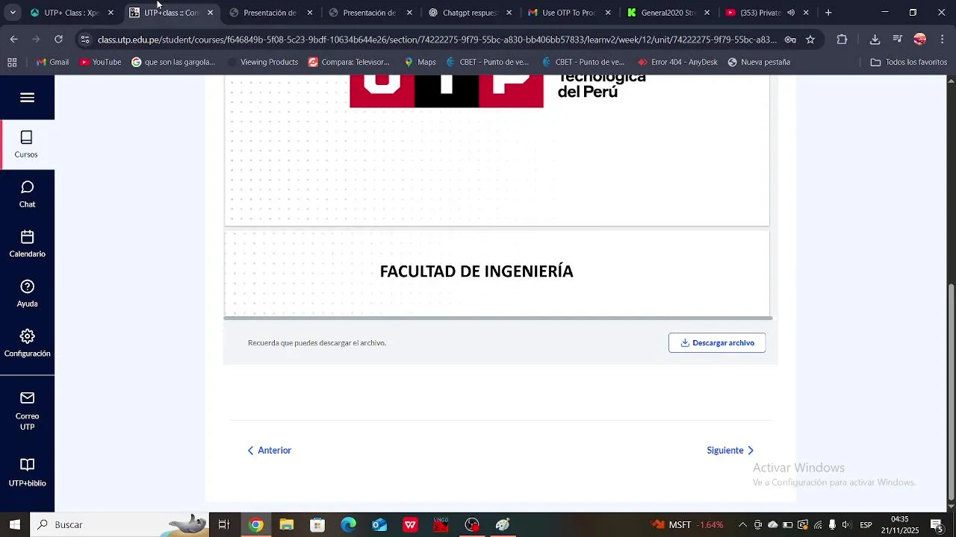956x537 pixels.
Task: Reload the browser page
Action: (58, 40)
